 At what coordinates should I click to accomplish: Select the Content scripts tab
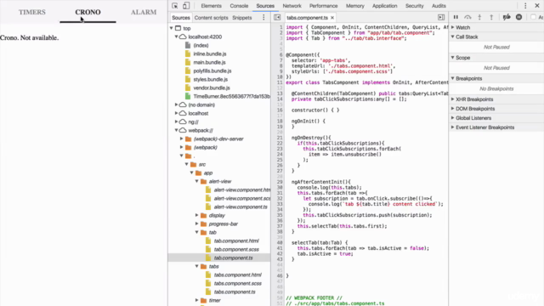click(x=211, y=18)
